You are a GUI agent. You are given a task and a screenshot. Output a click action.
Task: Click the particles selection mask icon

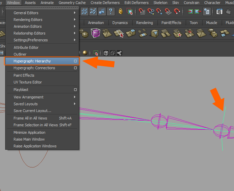[x=93, y=11]
